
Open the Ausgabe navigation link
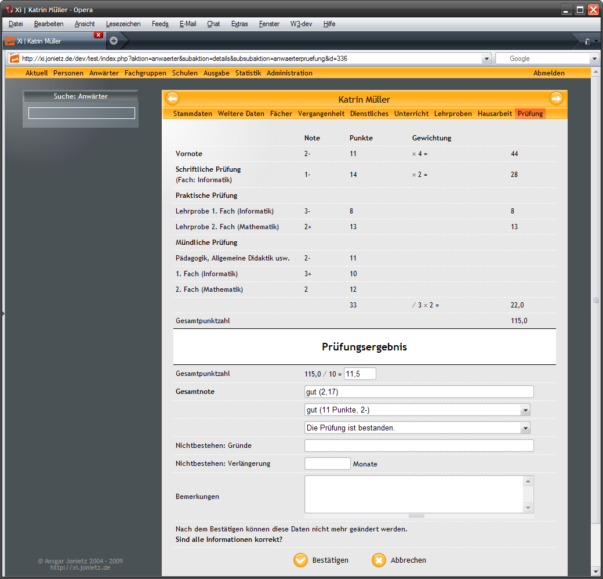(216, 73)
